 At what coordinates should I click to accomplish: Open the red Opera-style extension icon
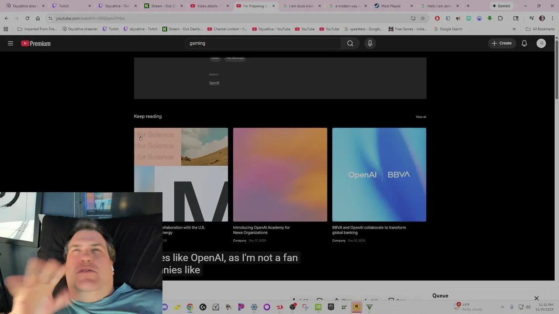point(437,18)
